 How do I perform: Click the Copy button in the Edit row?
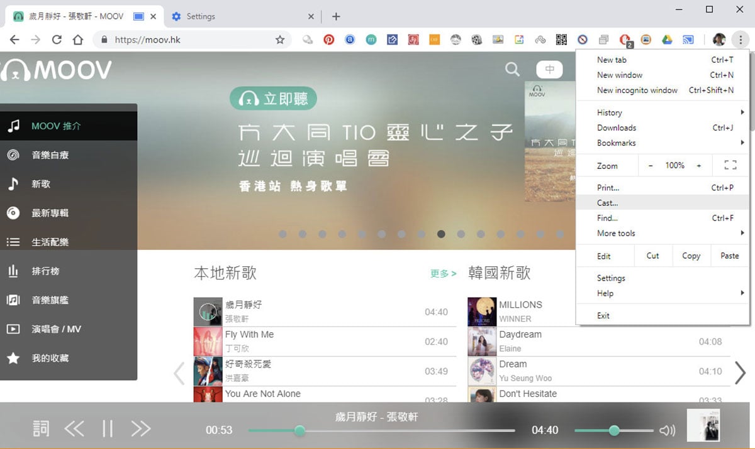click(691, 256)
